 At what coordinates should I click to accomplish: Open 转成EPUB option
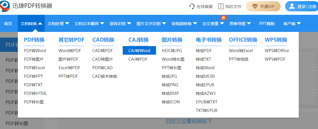point(205,85)
